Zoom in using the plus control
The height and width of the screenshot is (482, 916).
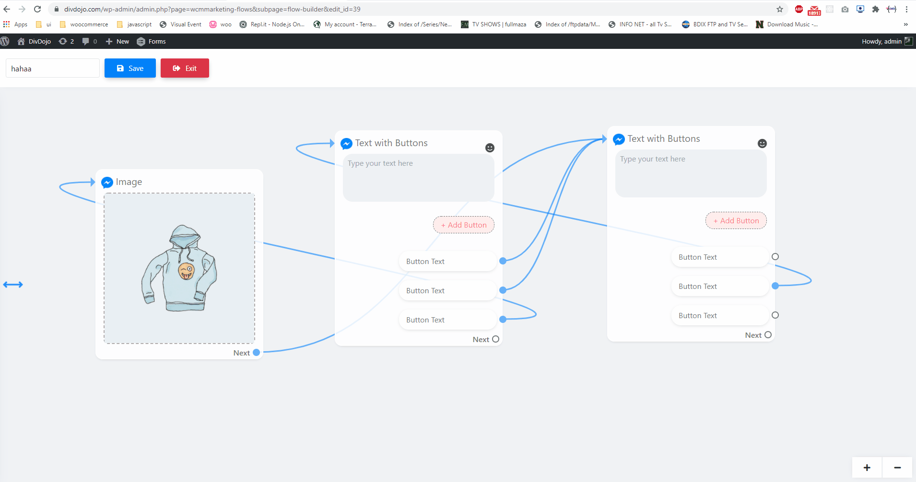tap(866, 467)
